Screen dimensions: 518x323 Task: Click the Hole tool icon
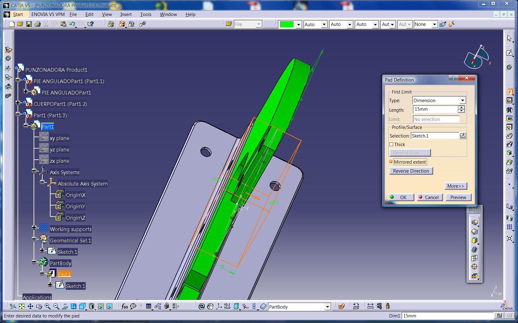509,127
